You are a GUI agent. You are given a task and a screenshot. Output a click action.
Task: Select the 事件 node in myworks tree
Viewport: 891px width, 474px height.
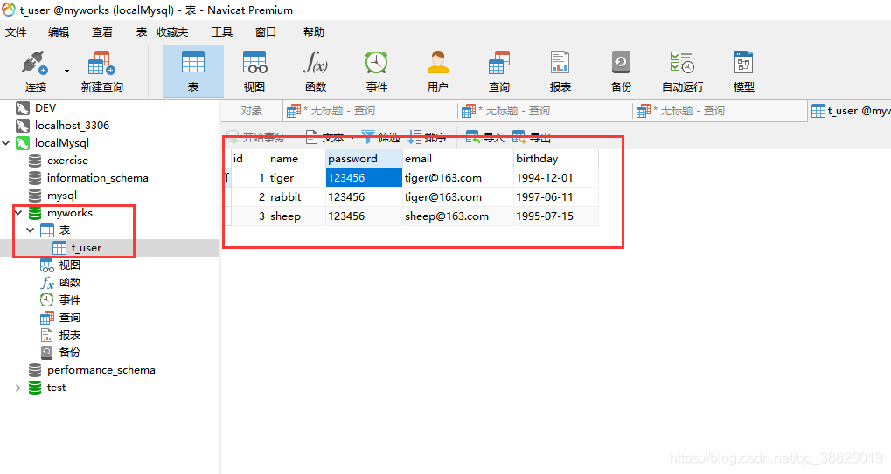click(x=69, y=300)
